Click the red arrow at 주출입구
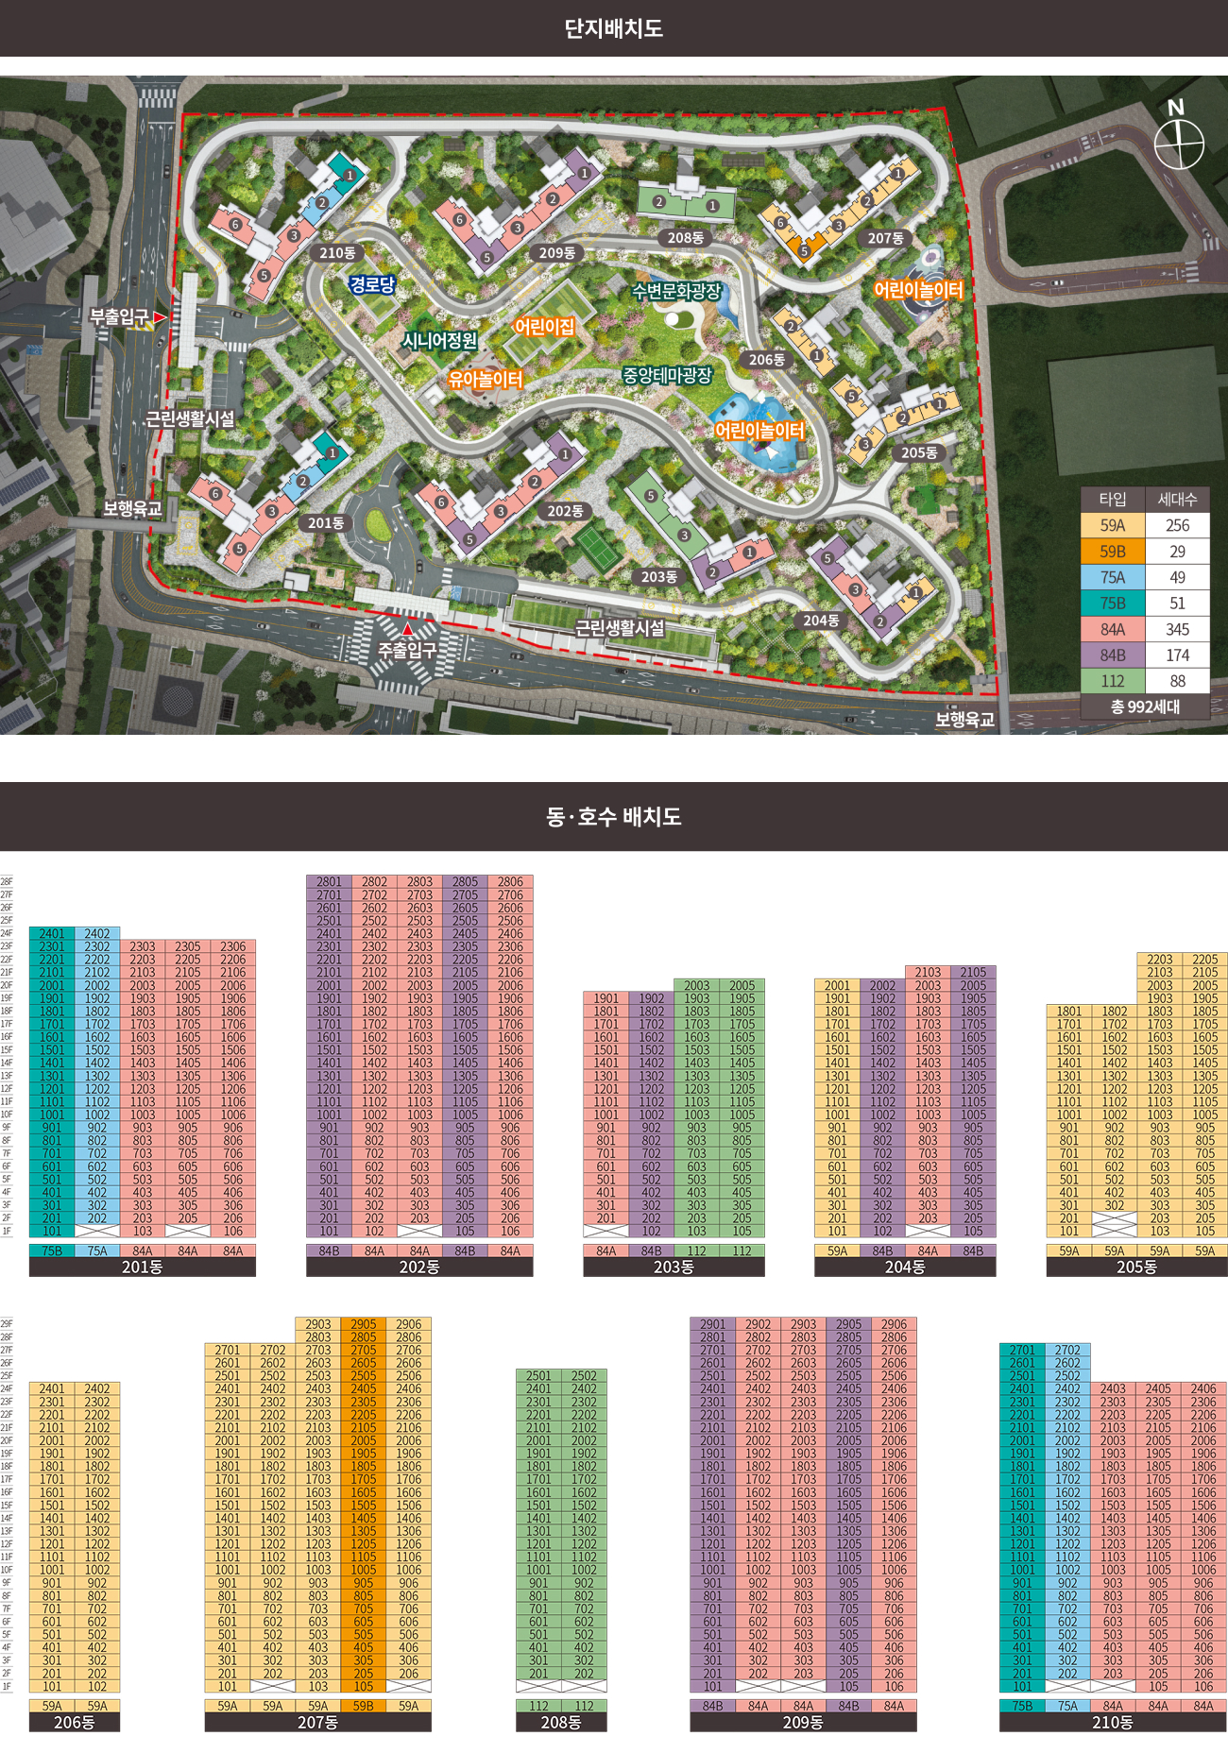The image size is (1228, 1753). pos(407,629)
